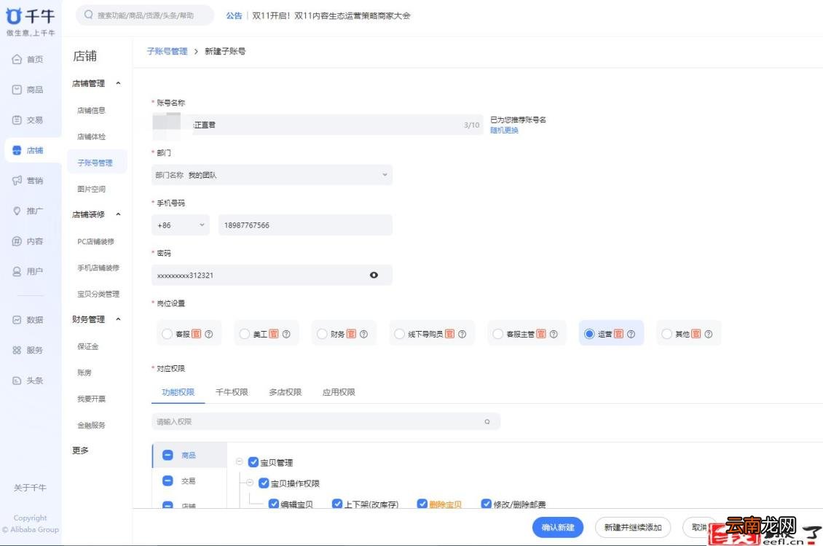Select the 财务 role radio button
The width and height of the screenshot is (823, 546).
322,334
